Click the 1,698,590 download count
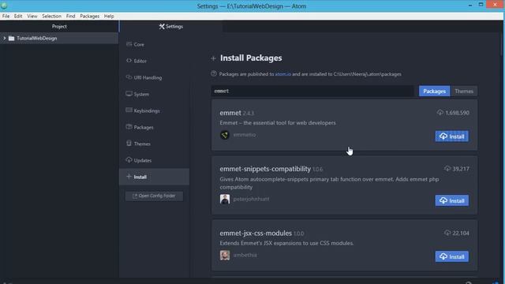This screenshot has width=505, height=284. point(458,113)
